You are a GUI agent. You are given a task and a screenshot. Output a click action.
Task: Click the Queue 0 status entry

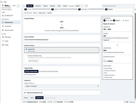point(50,102)
